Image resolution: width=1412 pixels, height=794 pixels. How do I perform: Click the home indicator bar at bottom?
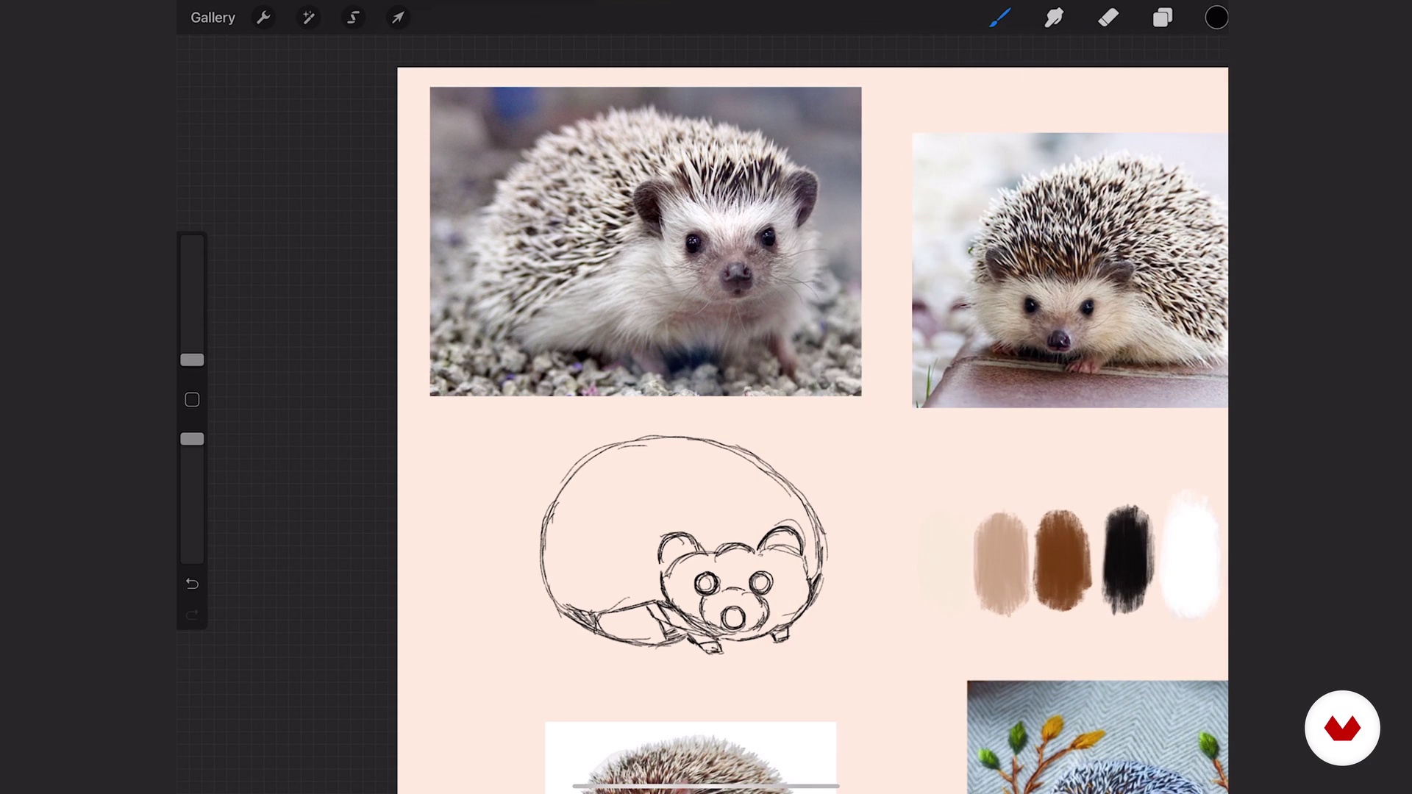click(705, 786)
